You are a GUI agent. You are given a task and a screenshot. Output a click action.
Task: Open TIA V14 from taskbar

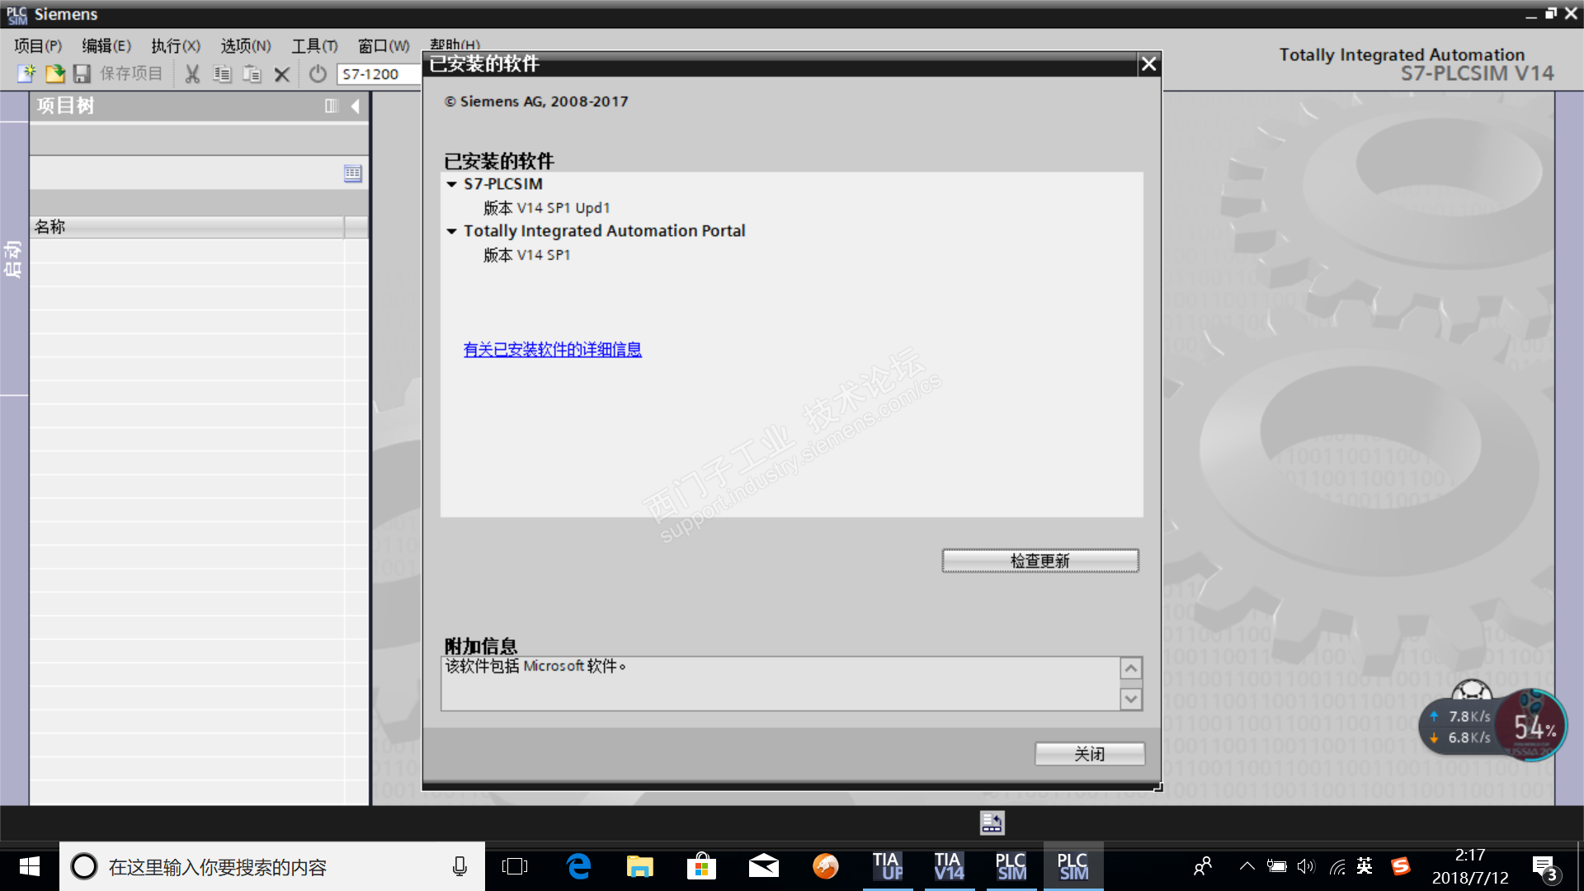pyautogui.click(x=948, y=866)
